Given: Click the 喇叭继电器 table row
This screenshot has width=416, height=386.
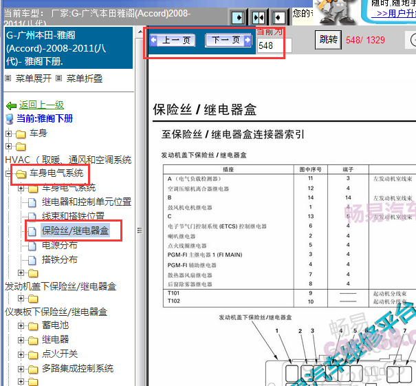Looking at the screenshot, I should point(289,236).
